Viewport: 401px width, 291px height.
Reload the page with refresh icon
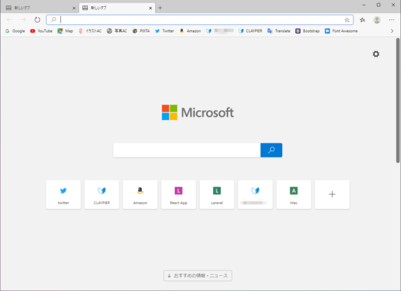(37, 19)
